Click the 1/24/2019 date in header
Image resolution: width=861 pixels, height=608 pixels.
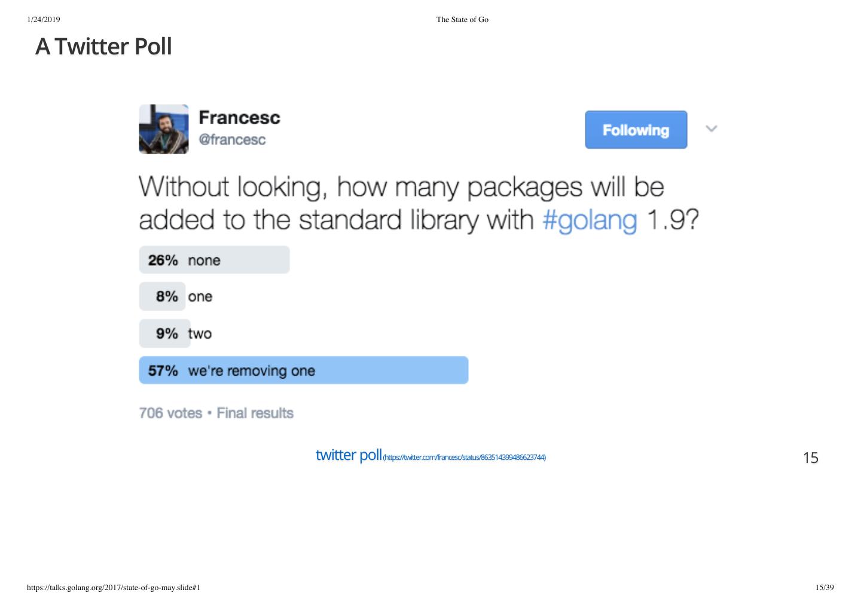[44, 20]
